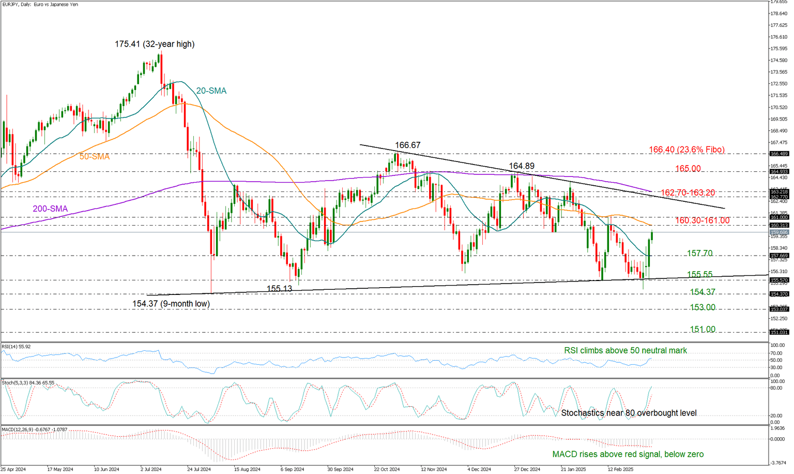This screenshot has width=794, height=474.
Task: Click the MACD(12,26,9) indicator label
Action: [x=34, y=429]
